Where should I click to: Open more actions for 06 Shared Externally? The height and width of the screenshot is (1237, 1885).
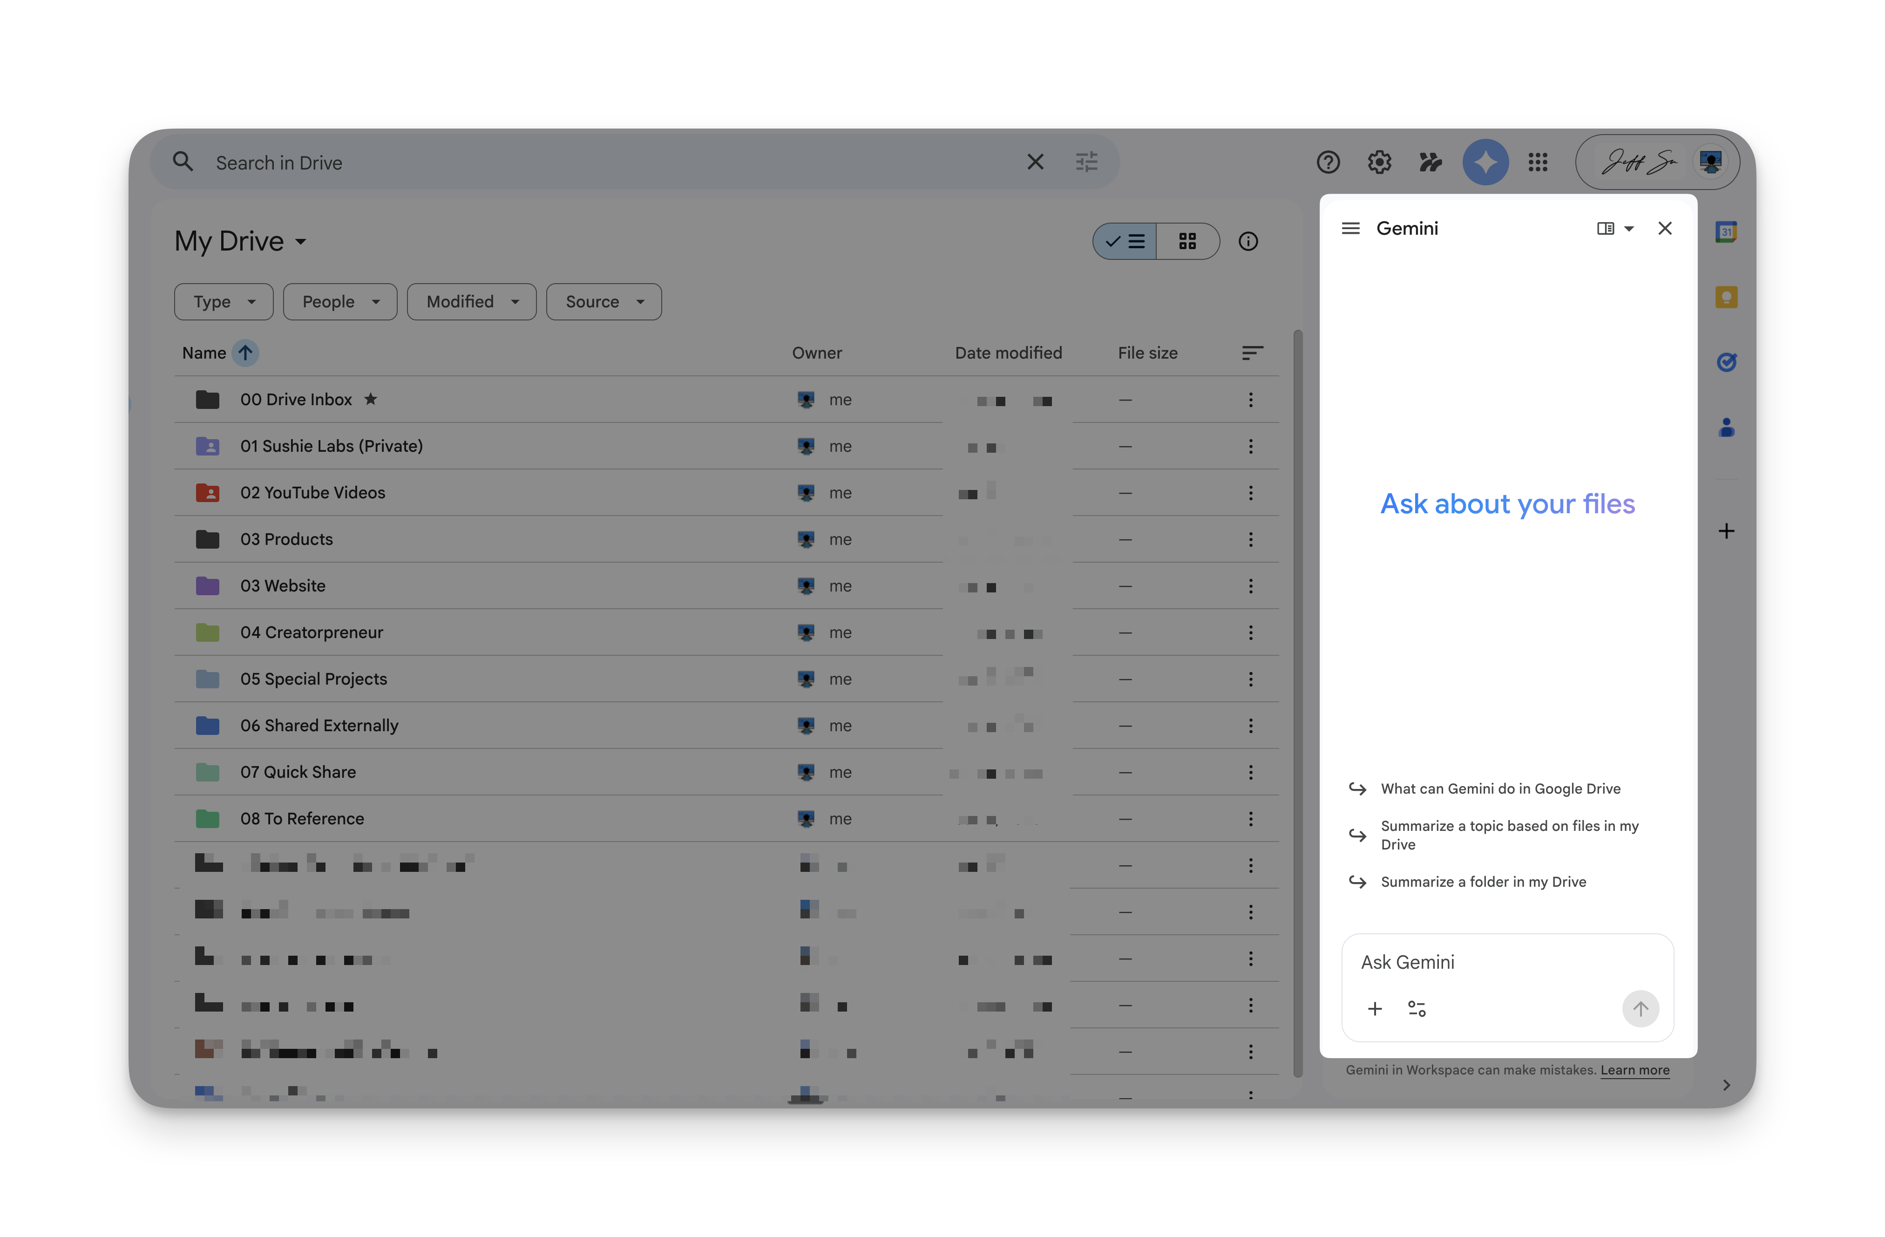click(1251, 726)
